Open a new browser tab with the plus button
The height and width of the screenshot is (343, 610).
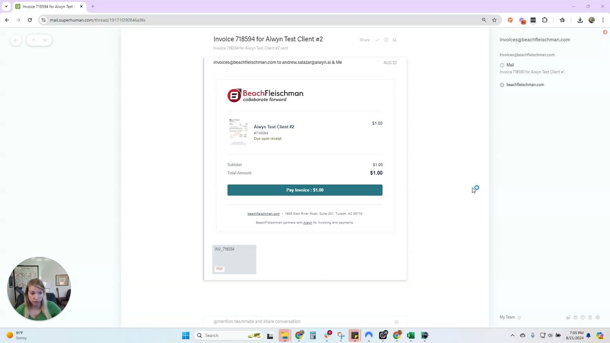92,7
